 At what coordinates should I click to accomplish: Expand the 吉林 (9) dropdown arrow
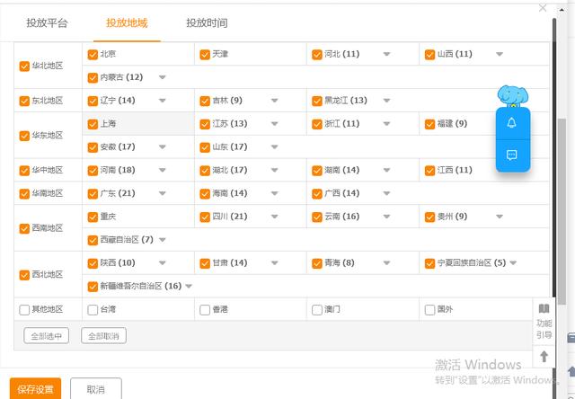(x=274, y=101)
